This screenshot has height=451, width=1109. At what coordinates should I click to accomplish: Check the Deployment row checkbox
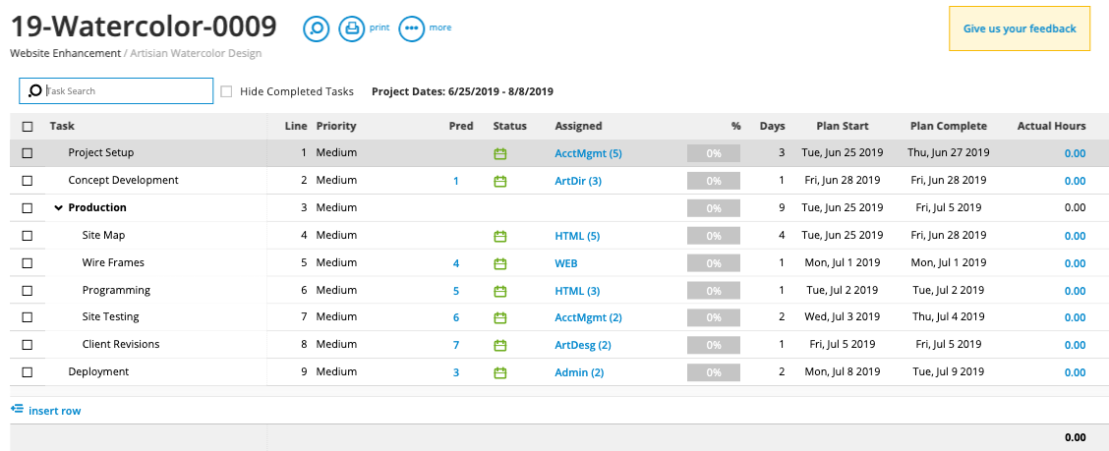[x=28, y=371]
